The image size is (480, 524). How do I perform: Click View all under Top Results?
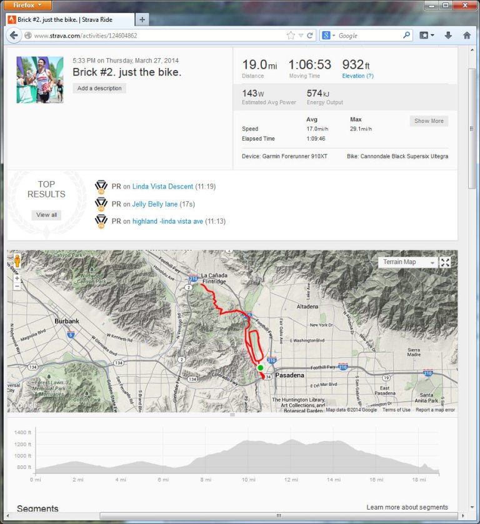(46, 214)
